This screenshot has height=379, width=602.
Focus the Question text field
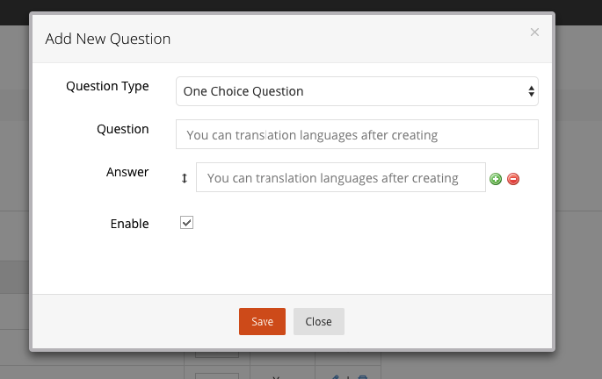point(357,134)
